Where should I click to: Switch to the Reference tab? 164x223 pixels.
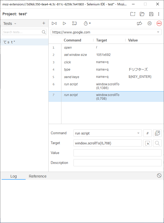(38, 176)
